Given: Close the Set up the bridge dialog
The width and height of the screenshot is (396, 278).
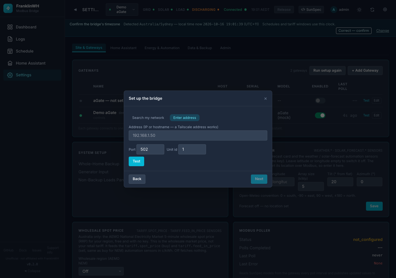Looking at the screenshot, I should (x=265, y=99).
